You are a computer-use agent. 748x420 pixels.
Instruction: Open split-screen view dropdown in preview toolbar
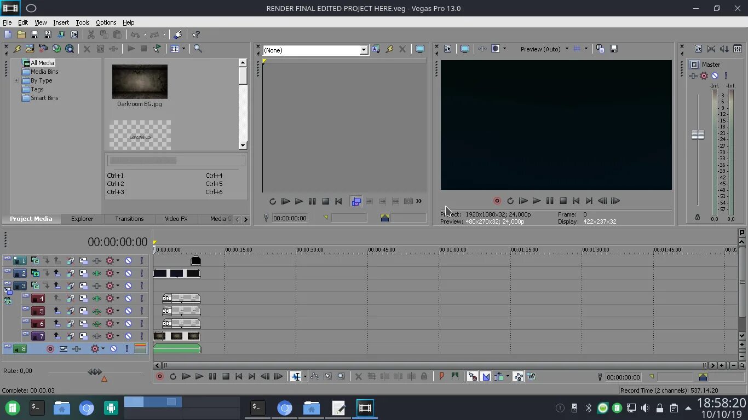point(504,49)
